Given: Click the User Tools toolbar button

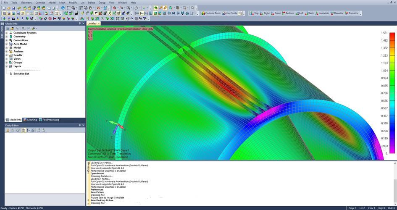Looking at the screenshot, I should tap(229, 13).
